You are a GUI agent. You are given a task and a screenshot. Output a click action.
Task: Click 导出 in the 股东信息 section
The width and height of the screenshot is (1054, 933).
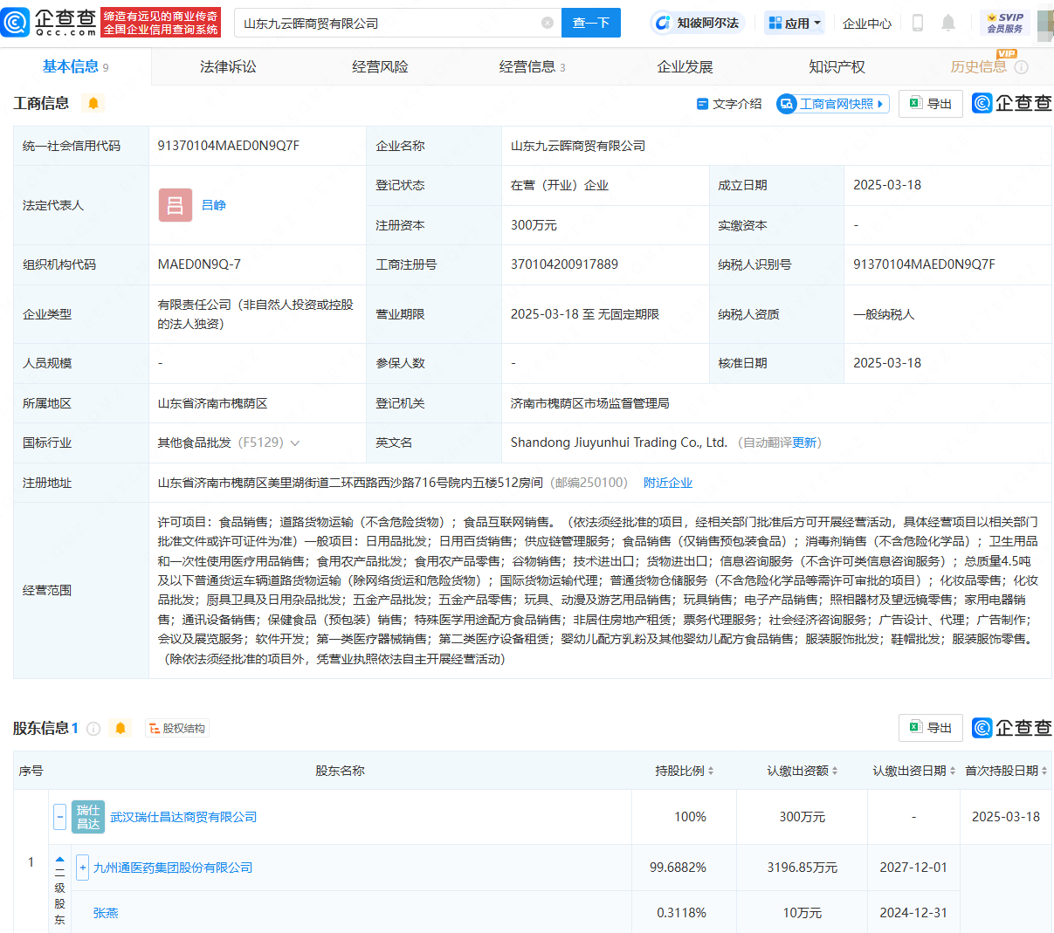(931, 728)
